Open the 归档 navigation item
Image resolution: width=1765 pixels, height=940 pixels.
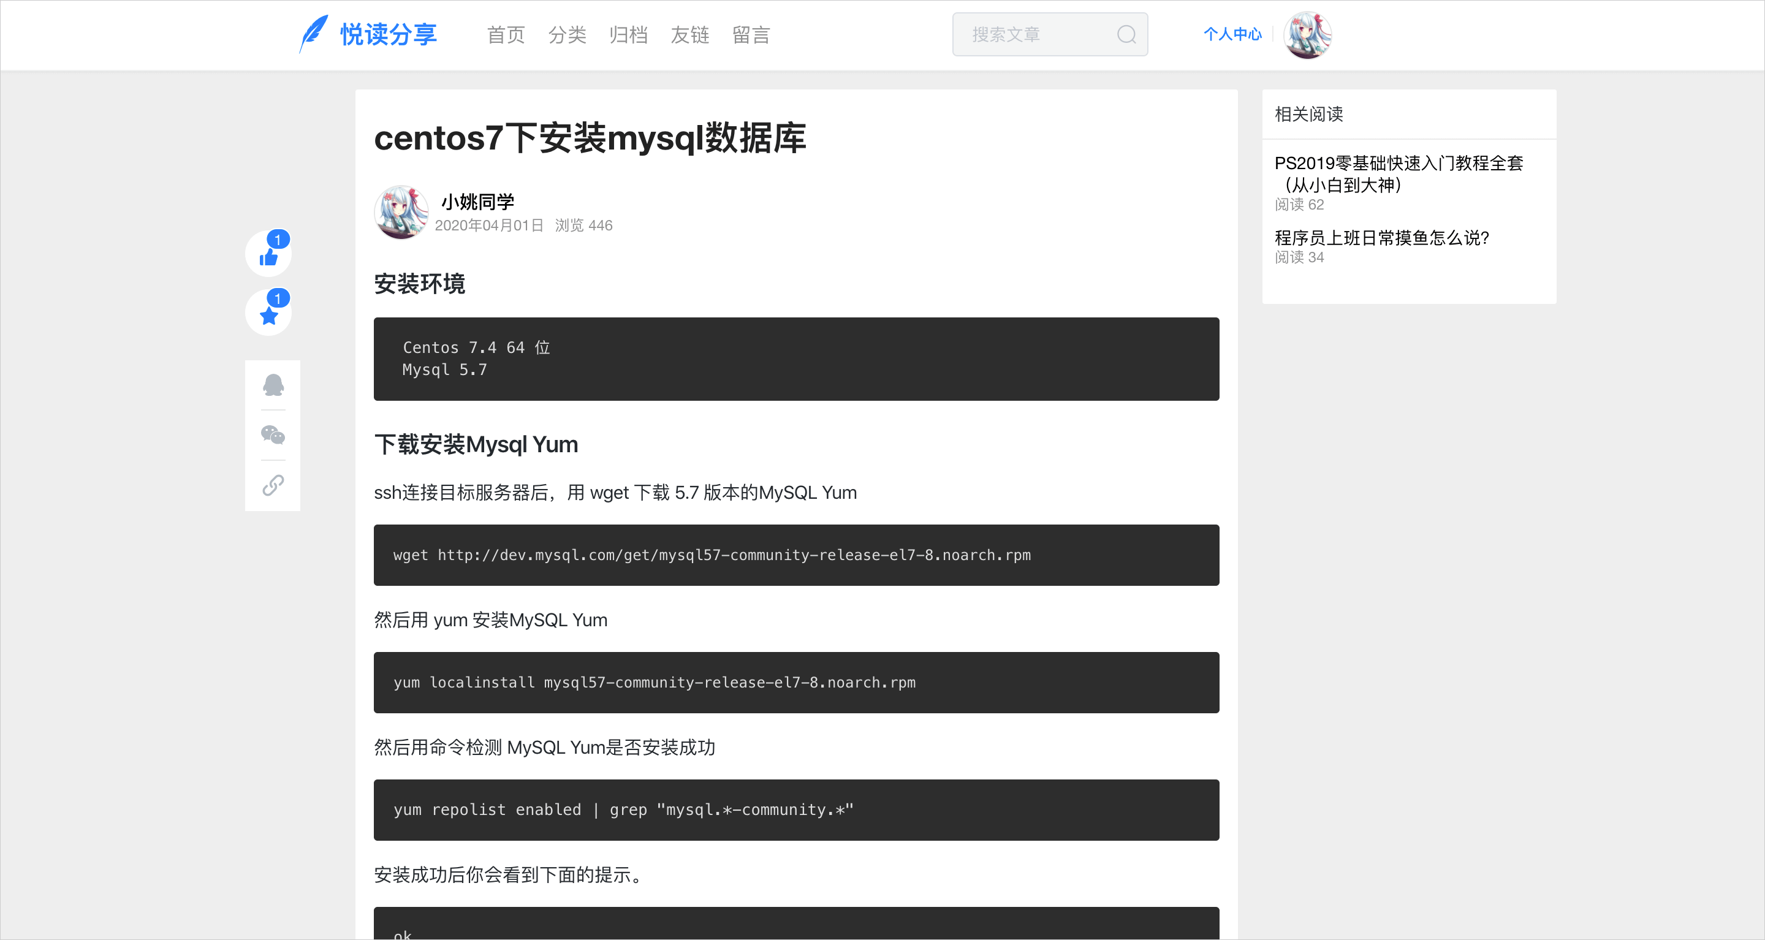pos(628,35)
